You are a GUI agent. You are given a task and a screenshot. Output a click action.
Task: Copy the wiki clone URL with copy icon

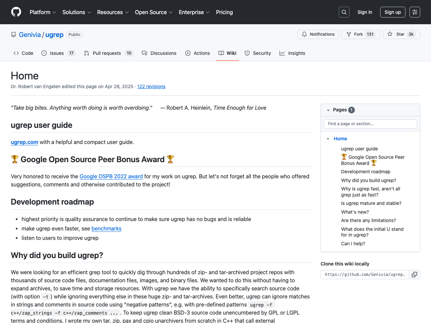[x=414, y=274]
